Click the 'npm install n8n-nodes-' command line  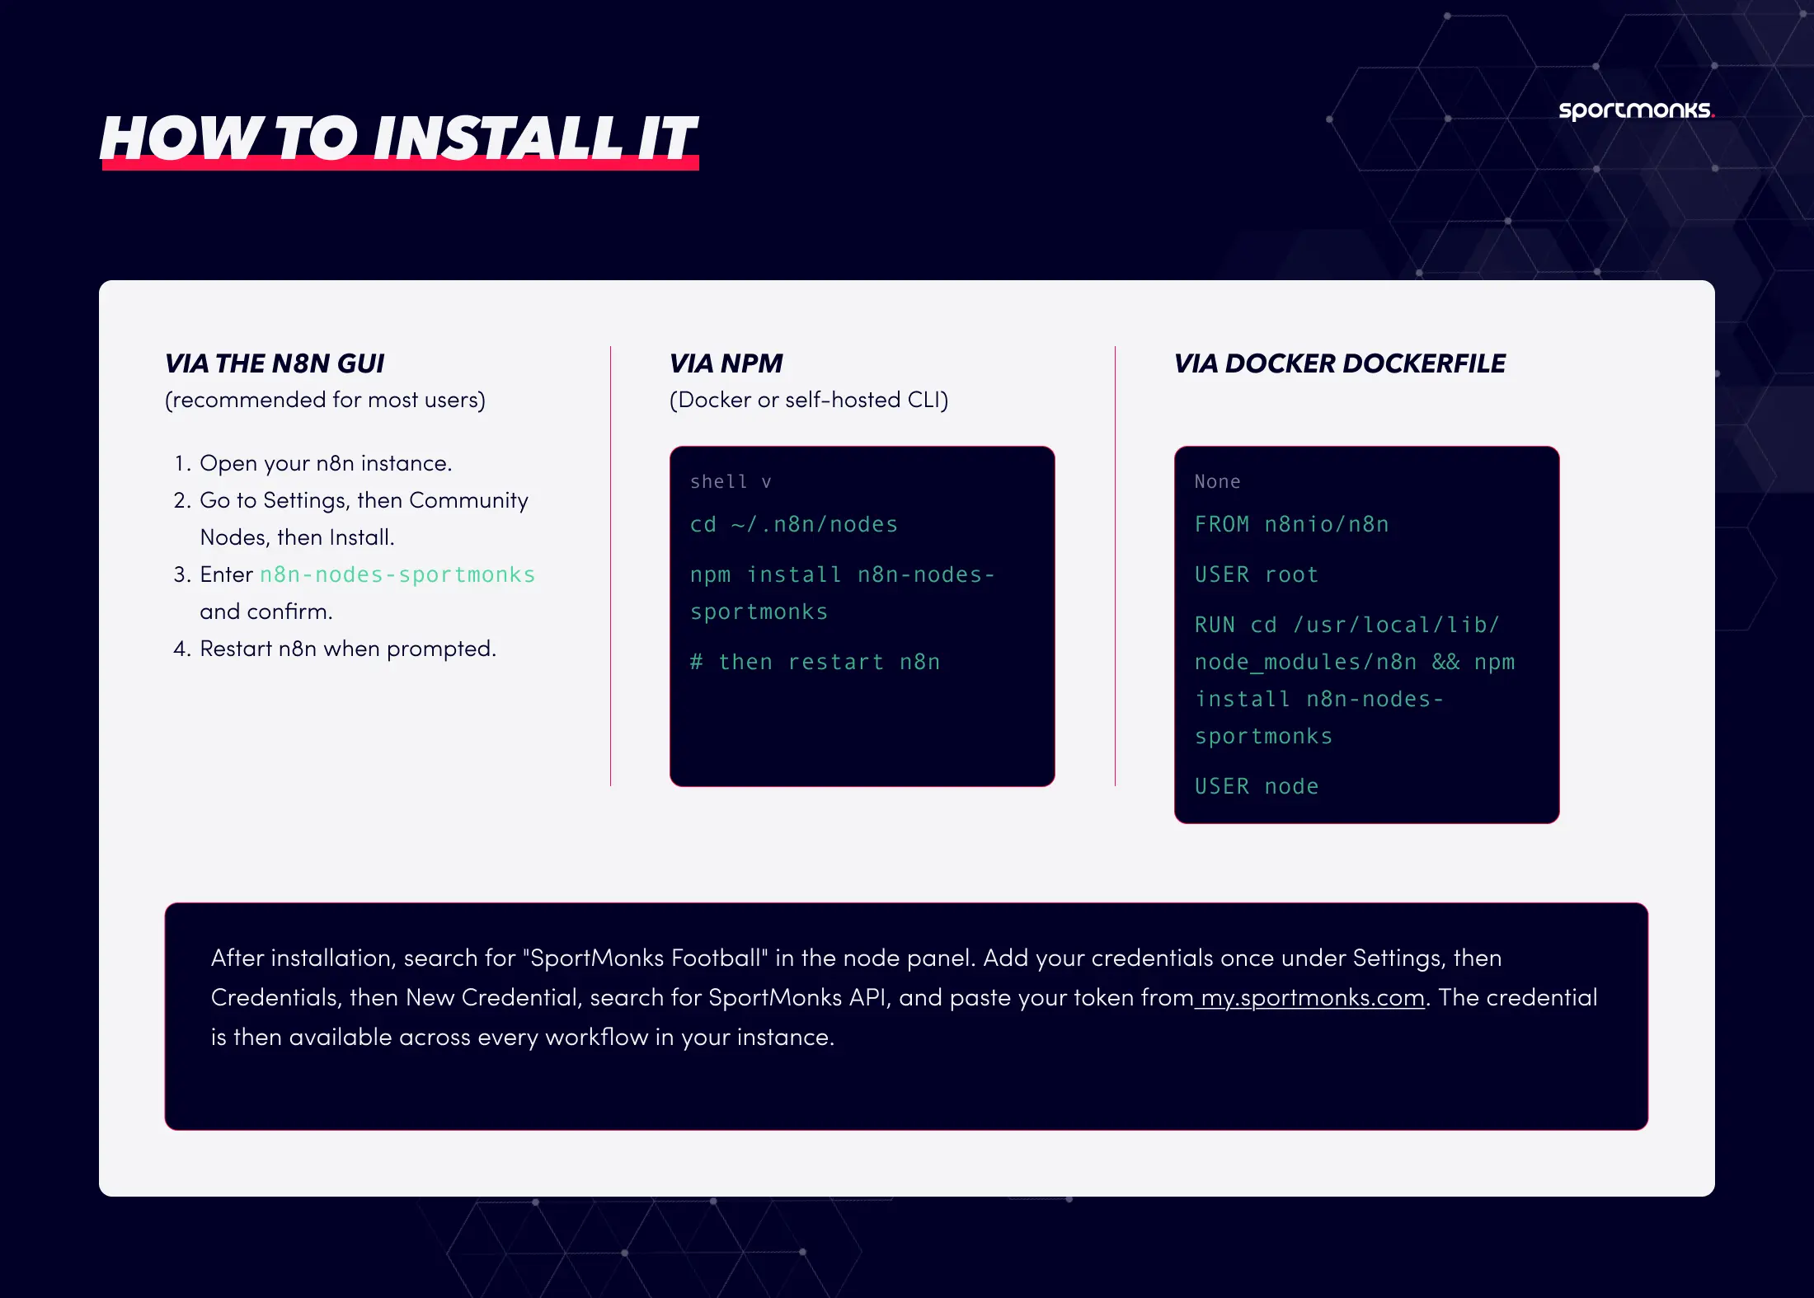pyautogui.click(x=843, y=574)
